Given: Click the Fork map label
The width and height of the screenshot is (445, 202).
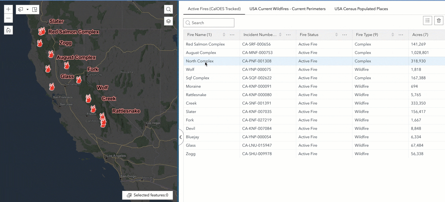Looking at the screenshot, I should click(x=93, y=69).
